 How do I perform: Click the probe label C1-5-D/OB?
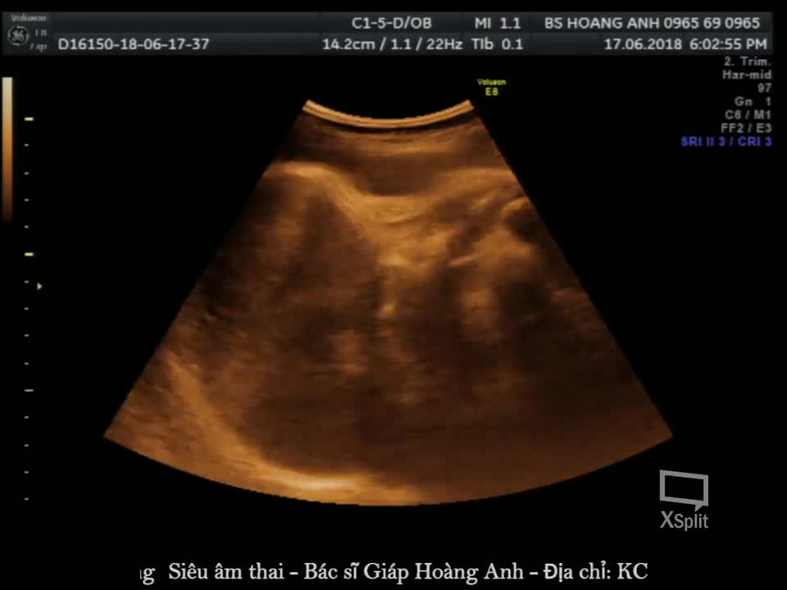coord(392,23)
